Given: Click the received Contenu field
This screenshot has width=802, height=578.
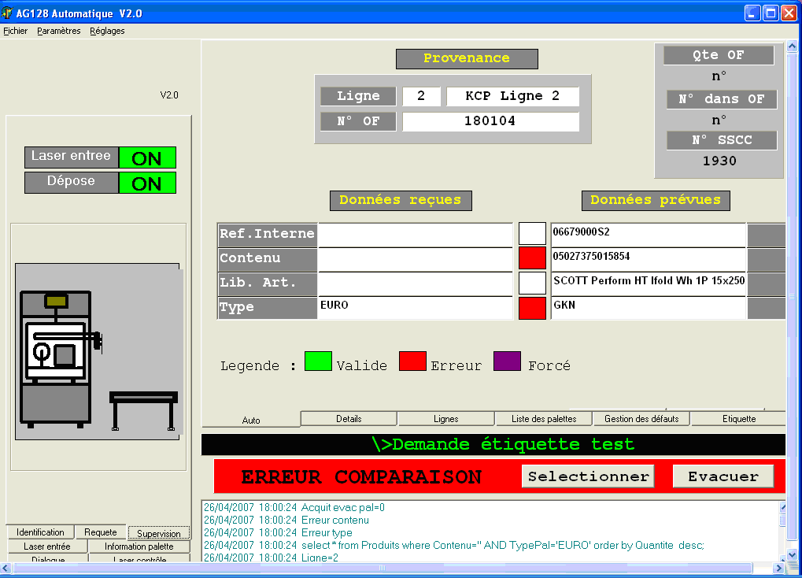Looking at the screenshot, I should (x=416, y=259).
